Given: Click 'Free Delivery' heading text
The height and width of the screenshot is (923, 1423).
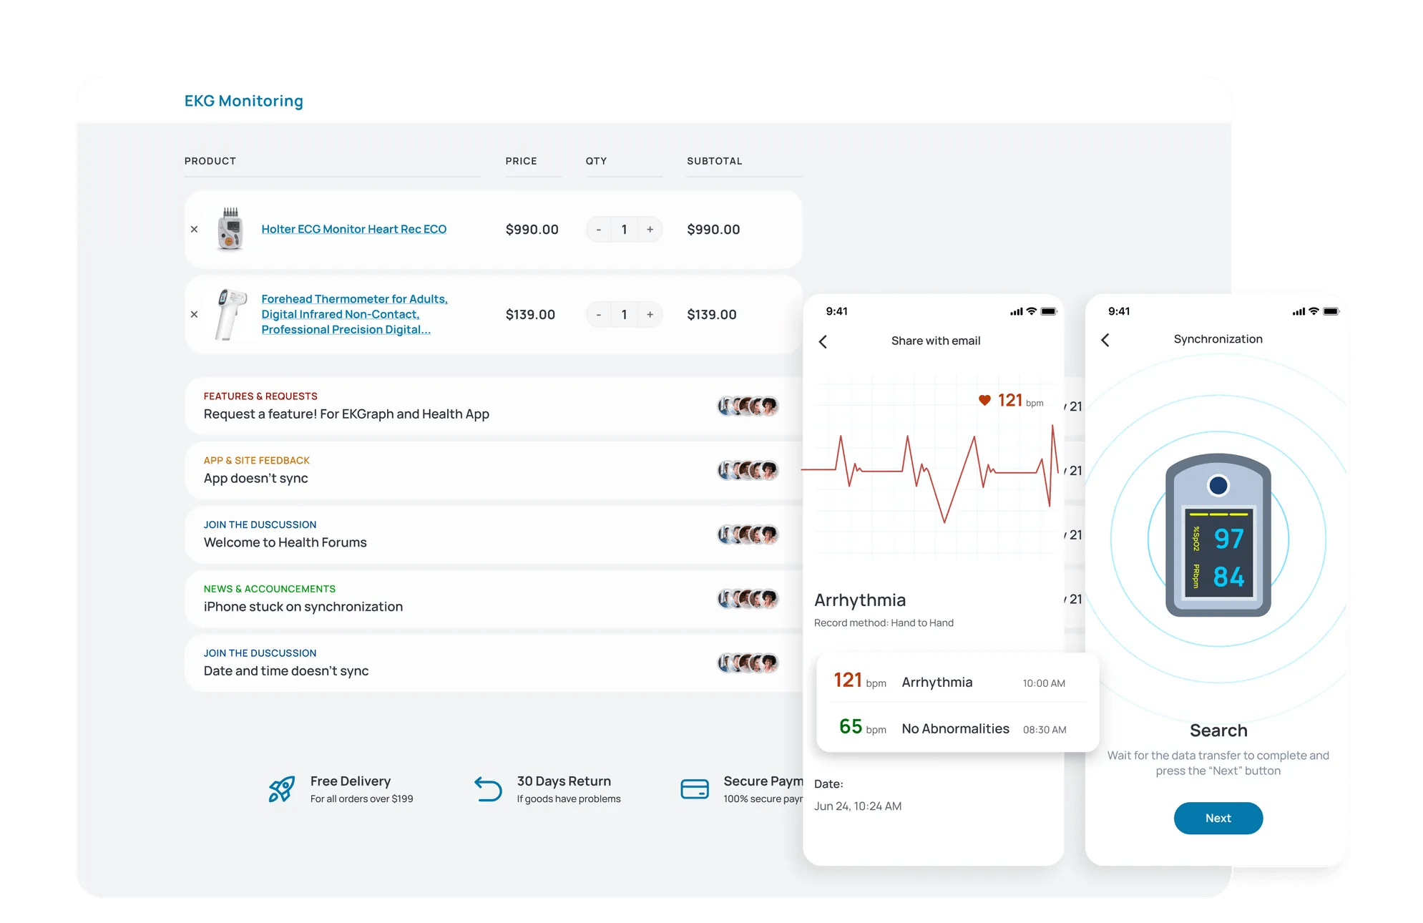Looking at the screenshot, I should 351,781.
